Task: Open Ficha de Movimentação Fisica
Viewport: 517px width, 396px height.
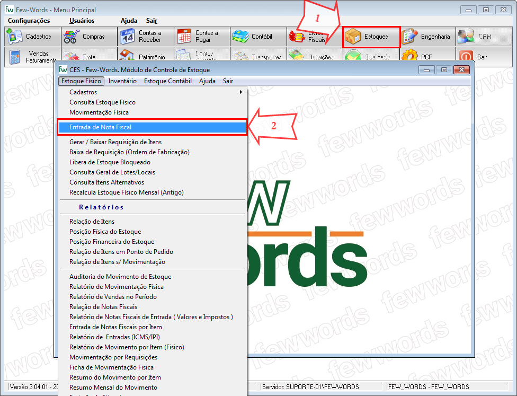Action: 111,367
